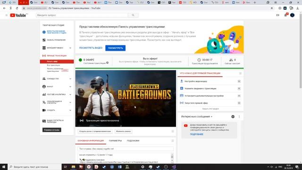Go to the YouTube logo home
The image size is (302, 170).
point(18,15)
